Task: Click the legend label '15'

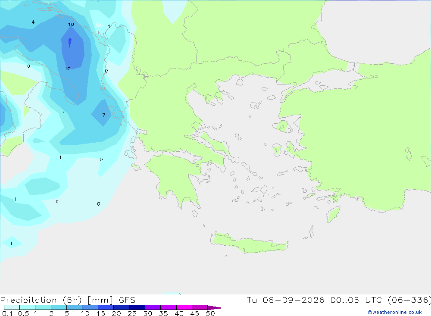Action: click(x=100, y=313)
